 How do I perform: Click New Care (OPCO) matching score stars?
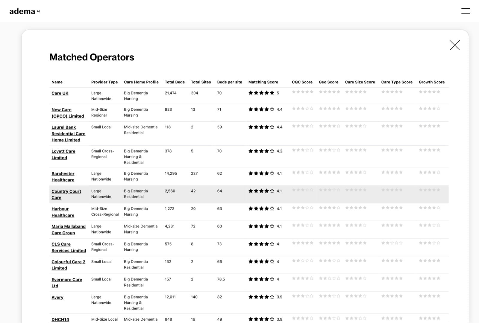(x=261, y=109)
